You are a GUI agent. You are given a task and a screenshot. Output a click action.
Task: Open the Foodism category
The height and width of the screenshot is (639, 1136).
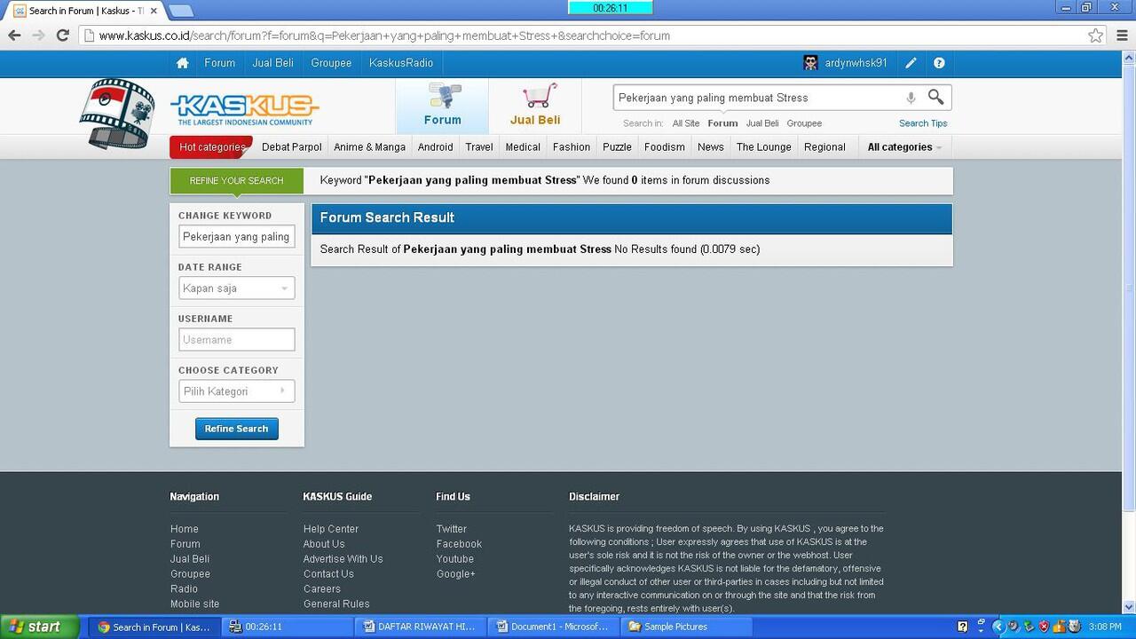point(665,147)
